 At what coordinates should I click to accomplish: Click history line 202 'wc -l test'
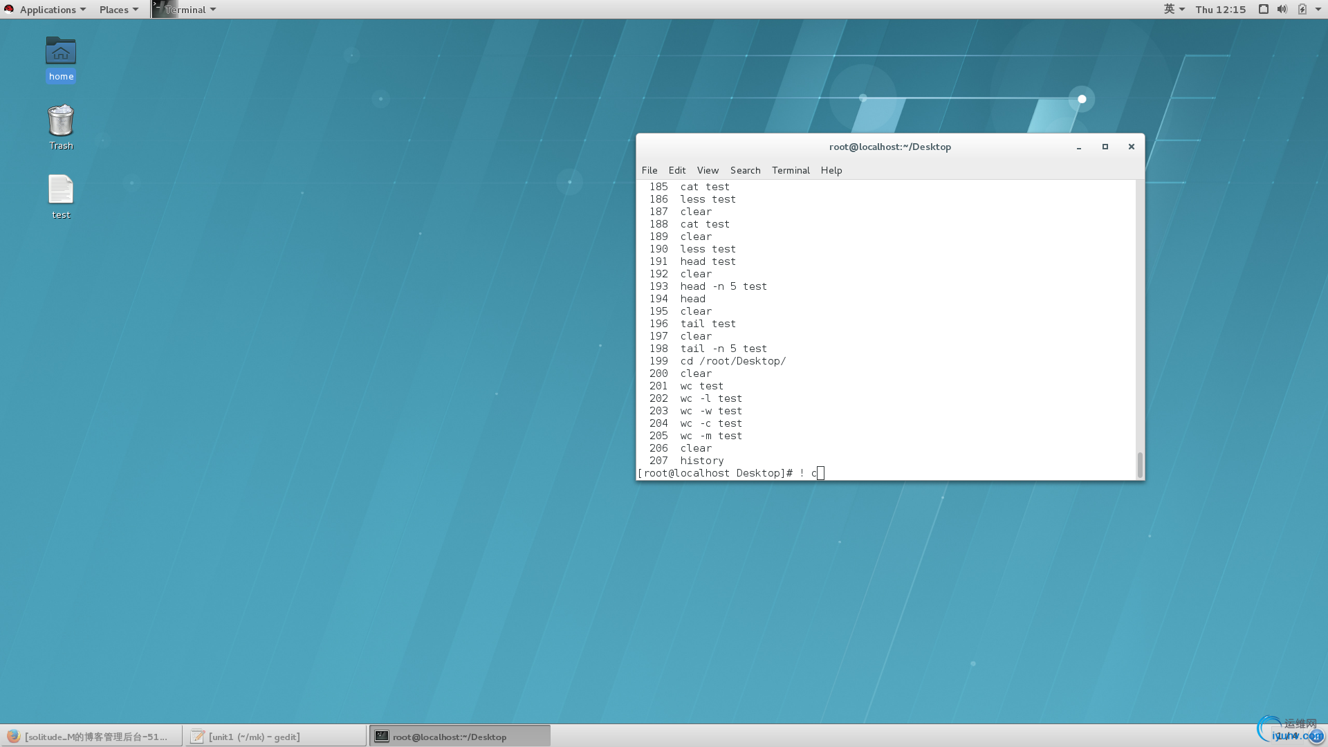click(x=711, y=398)
